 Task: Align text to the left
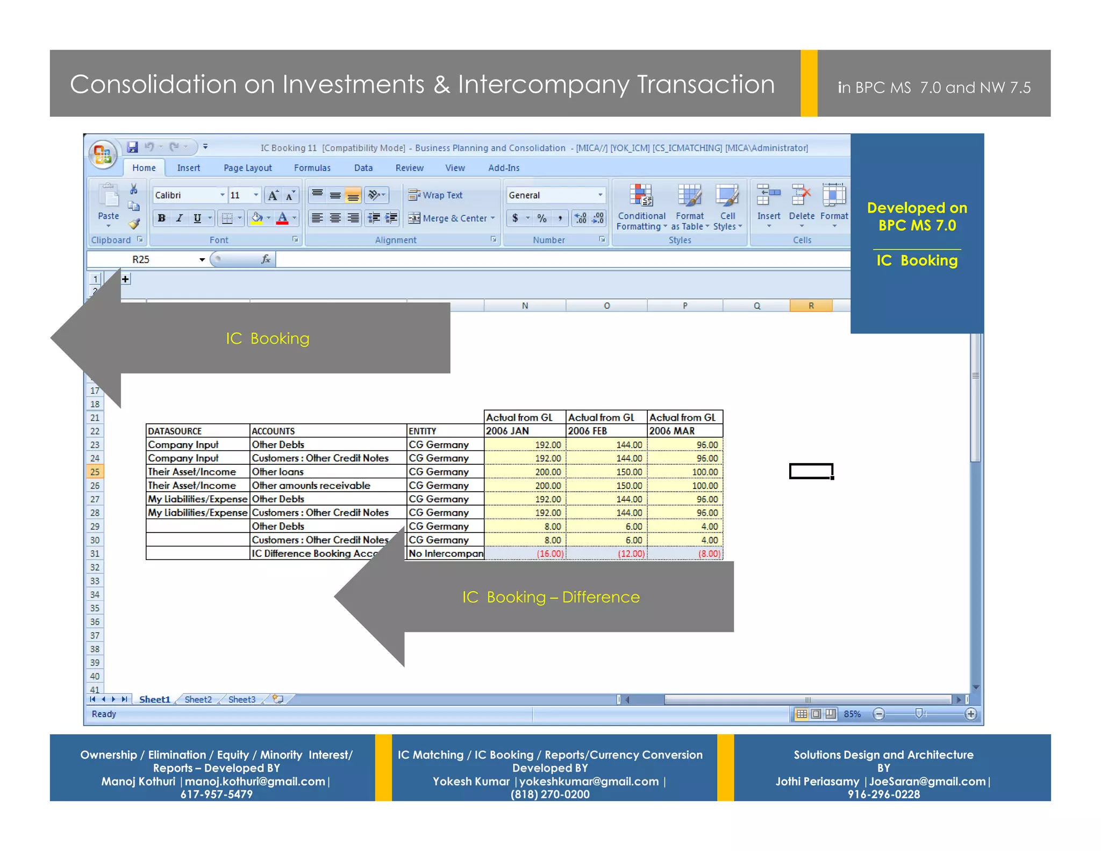pos(318,218)
